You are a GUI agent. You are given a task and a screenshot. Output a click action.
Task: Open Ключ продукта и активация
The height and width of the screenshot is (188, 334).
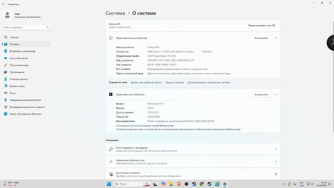click(x=193, y=149)
